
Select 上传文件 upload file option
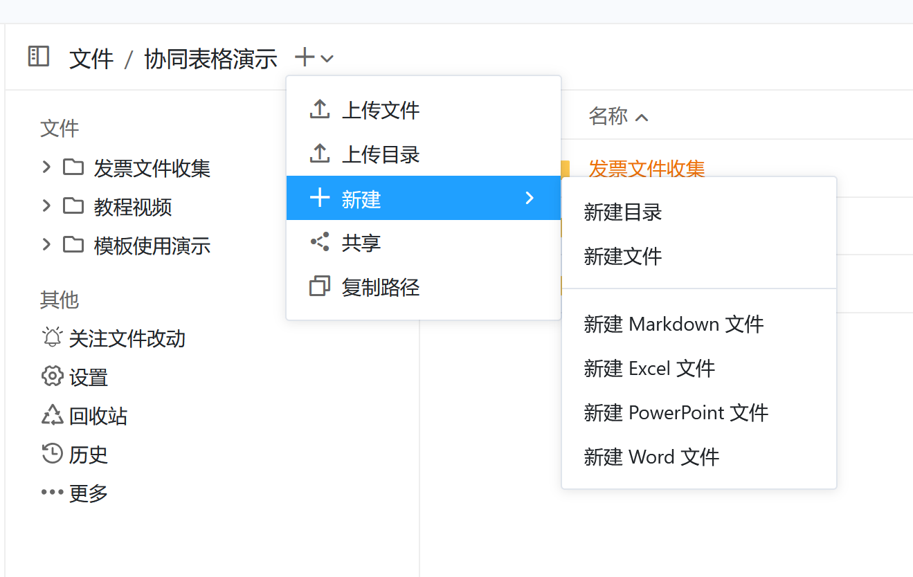(381, 111)
